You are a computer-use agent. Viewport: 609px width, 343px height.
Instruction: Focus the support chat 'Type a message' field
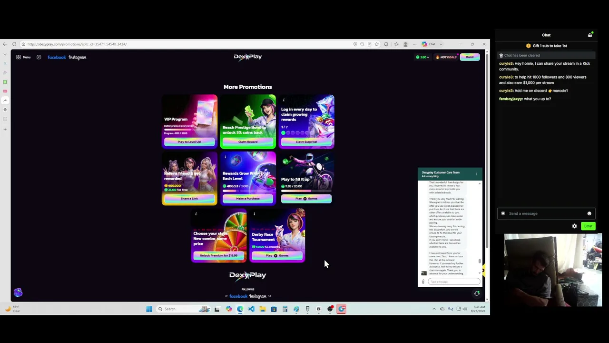(453, 282)
